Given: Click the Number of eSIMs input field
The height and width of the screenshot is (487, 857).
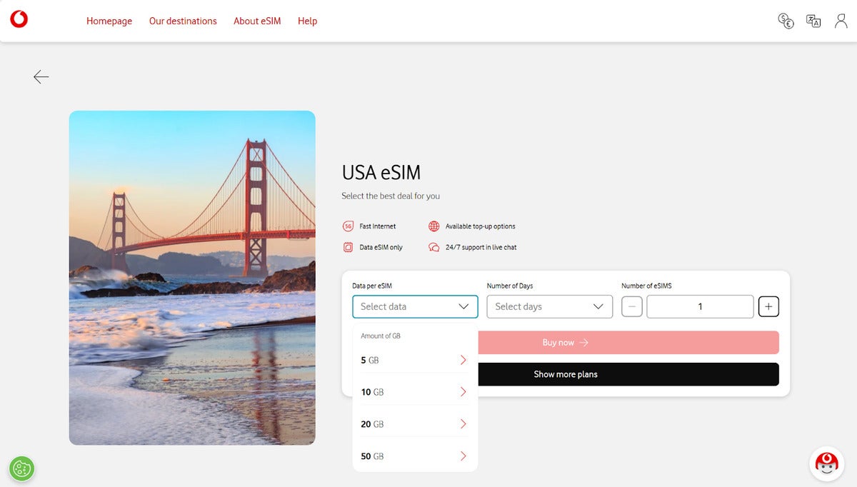Looking at the screenshot, I should tap(700, 306).
